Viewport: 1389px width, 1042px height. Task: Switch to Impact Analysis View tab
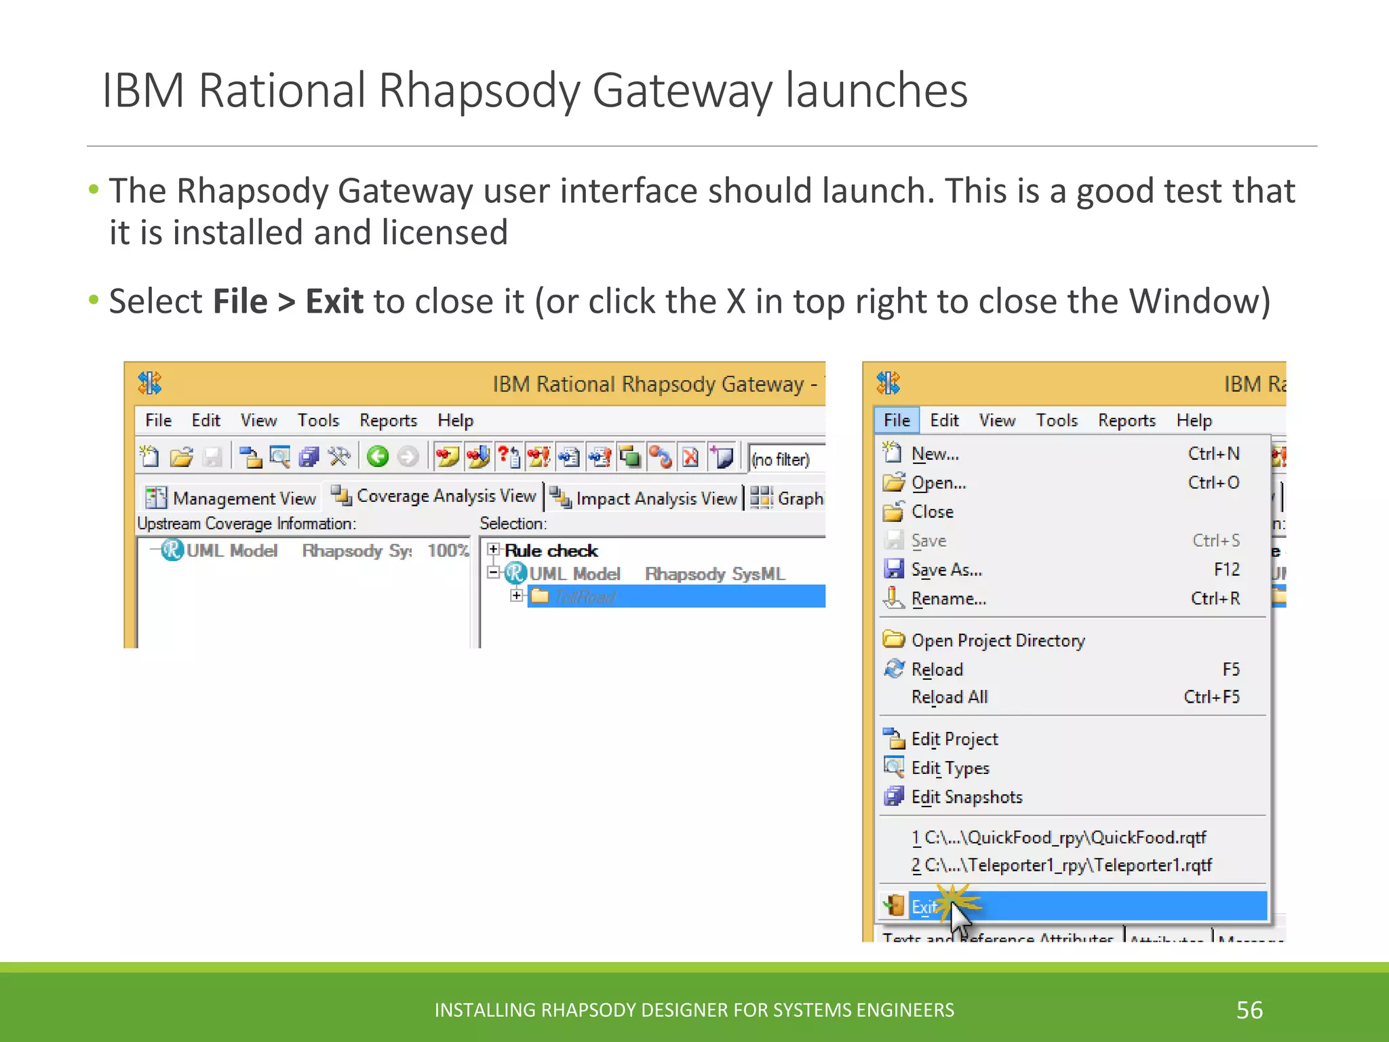[x=643, y=498]
